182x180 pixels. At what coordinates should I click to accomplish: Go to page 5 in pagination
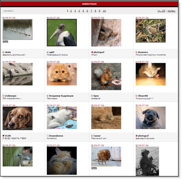point(83,11)
